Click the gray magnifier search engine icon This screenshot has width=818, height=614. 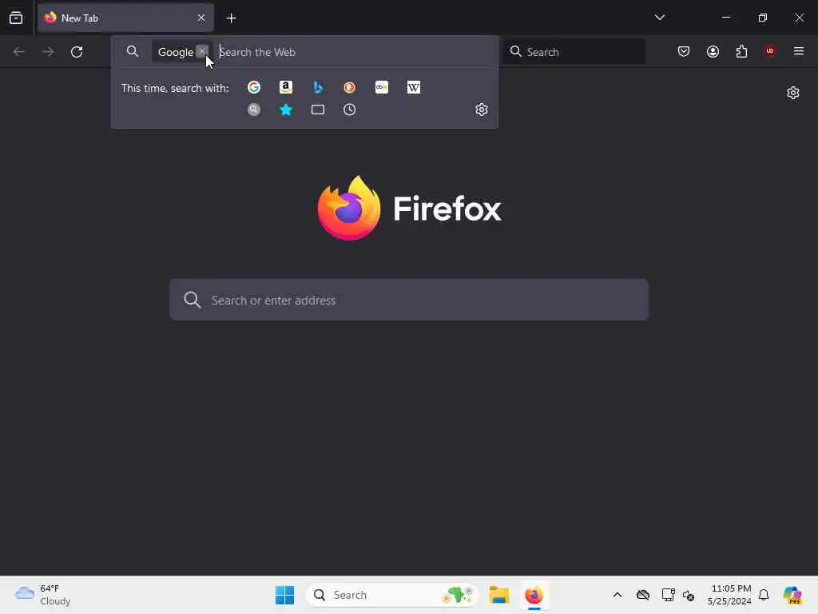pyautogui.click(x=254, y=110)
